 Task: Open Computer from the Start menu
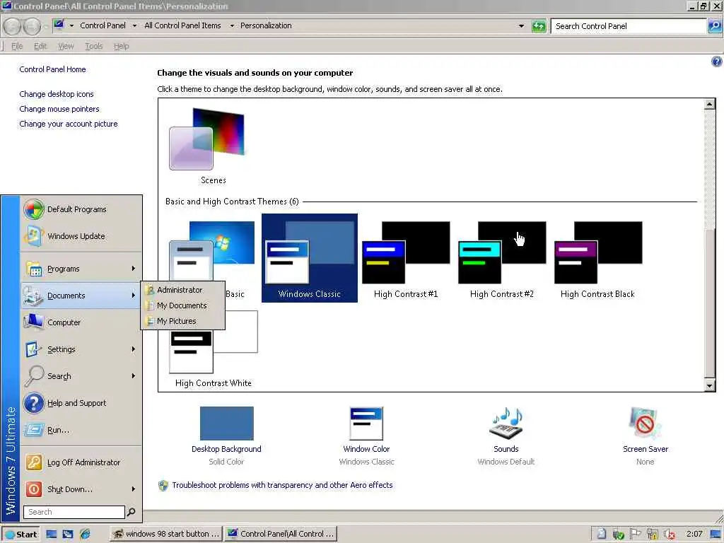click(81, 322)
